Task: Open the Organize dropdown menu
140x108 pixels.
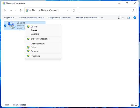Action: (x=9, y=17)
